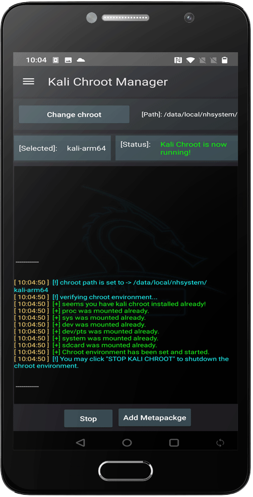Tap the Android back navigation triangle
Image resolution: width=253 pixels, height=497 pixels.
pos(80,443)
